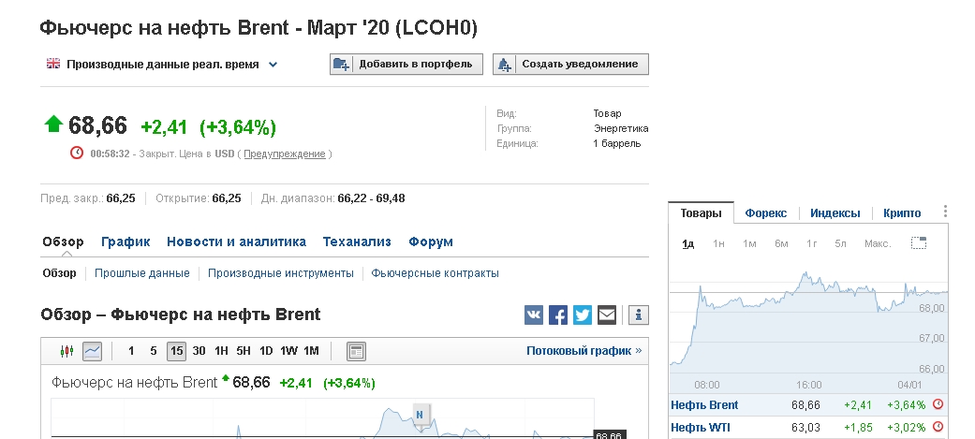This screenshot has width=975, height=439.
Task: Select 1н range in widget chart
Action: coord(718,243)
